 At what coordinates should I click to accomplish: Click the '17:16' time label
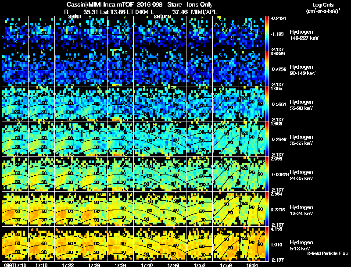coord(41,265)
